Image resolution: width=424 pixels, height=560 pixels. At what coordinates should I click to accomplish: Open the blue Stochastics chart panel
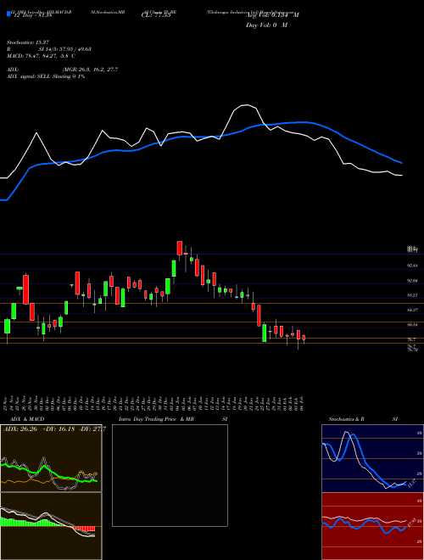coord(372,458)
